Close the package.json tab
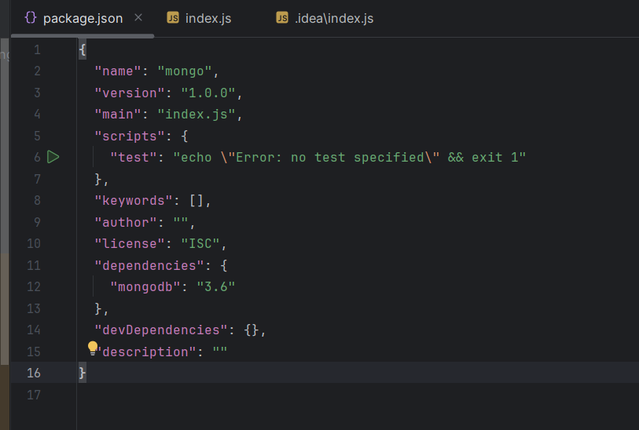Screen dimensions: 639x430 coord(138,17)
